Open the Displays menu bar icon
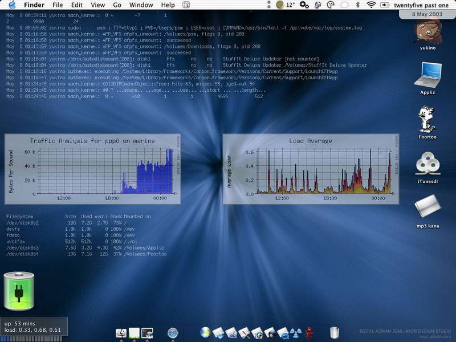Screen dimensions: 456x342 pyautogui.click(x=318, y=5)
